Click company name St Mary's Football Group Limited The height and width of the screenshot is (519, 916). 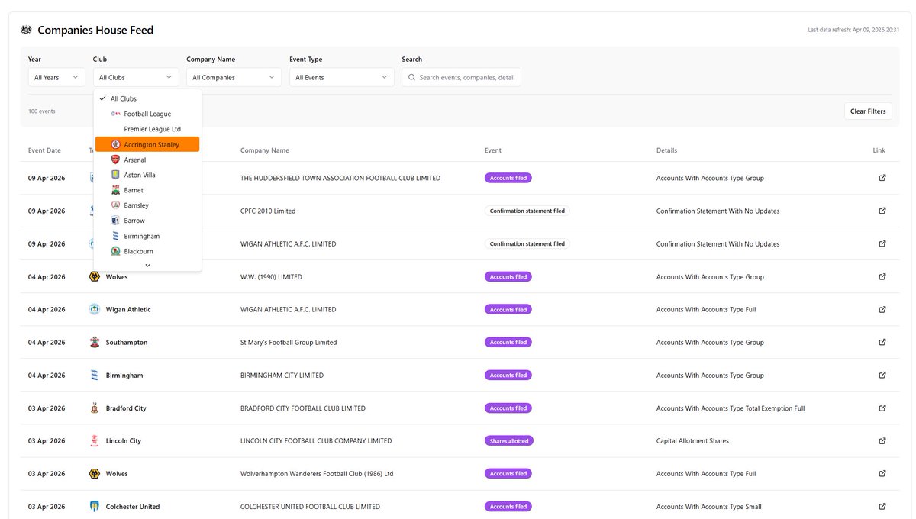tap(289, 342)
